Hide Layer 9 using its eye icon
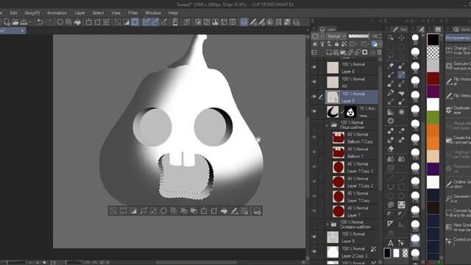471x265 pixels. point(314,237)
